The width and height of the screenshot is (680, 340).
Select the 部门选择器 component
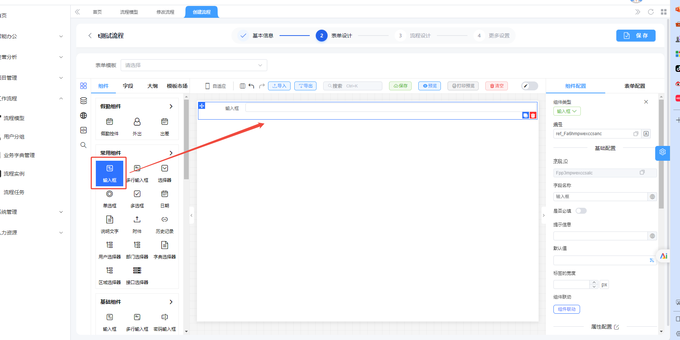tap(137, 250)
